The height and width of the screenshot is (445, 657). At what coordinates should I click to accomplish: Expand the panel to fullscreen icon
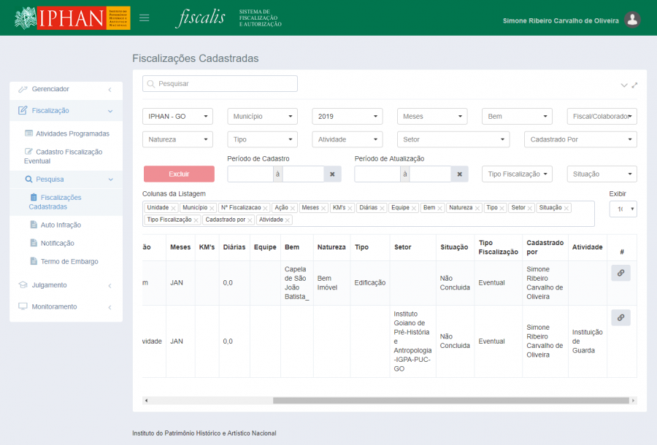(634, 85)
